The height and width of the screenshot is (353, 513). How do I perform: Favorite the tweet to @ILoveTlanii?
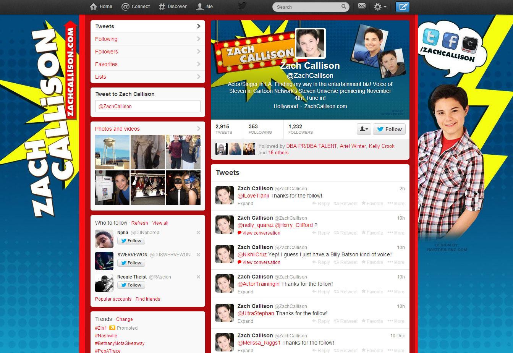[x=372, y=204]
